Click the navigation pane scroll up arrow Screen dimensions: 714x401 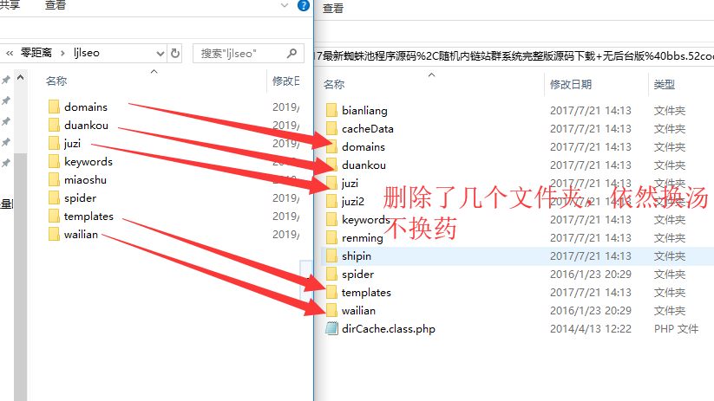(x=21, y=78)
